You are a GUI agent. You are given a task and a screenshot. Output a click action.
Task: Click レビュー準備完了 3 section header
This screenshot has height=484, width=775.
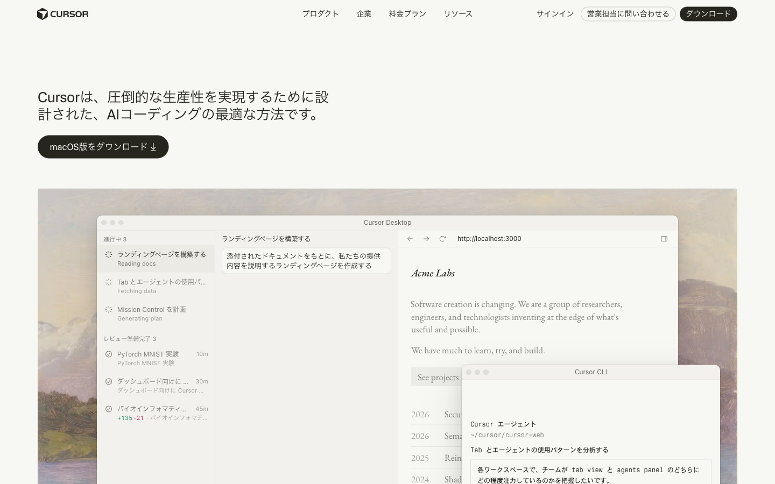click(130, 339)
